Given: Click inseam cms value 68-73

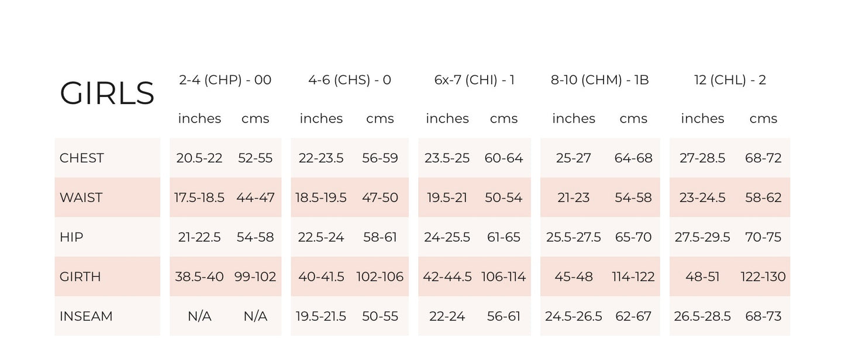Looking at the screenshot, I should 763,316.
